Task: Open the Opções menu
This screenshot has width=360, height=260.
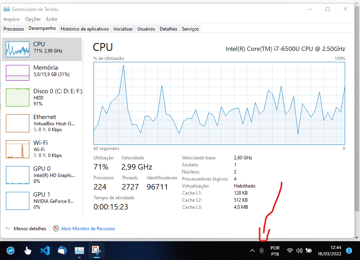Action: pyautogui.click(x=33, y=19)
